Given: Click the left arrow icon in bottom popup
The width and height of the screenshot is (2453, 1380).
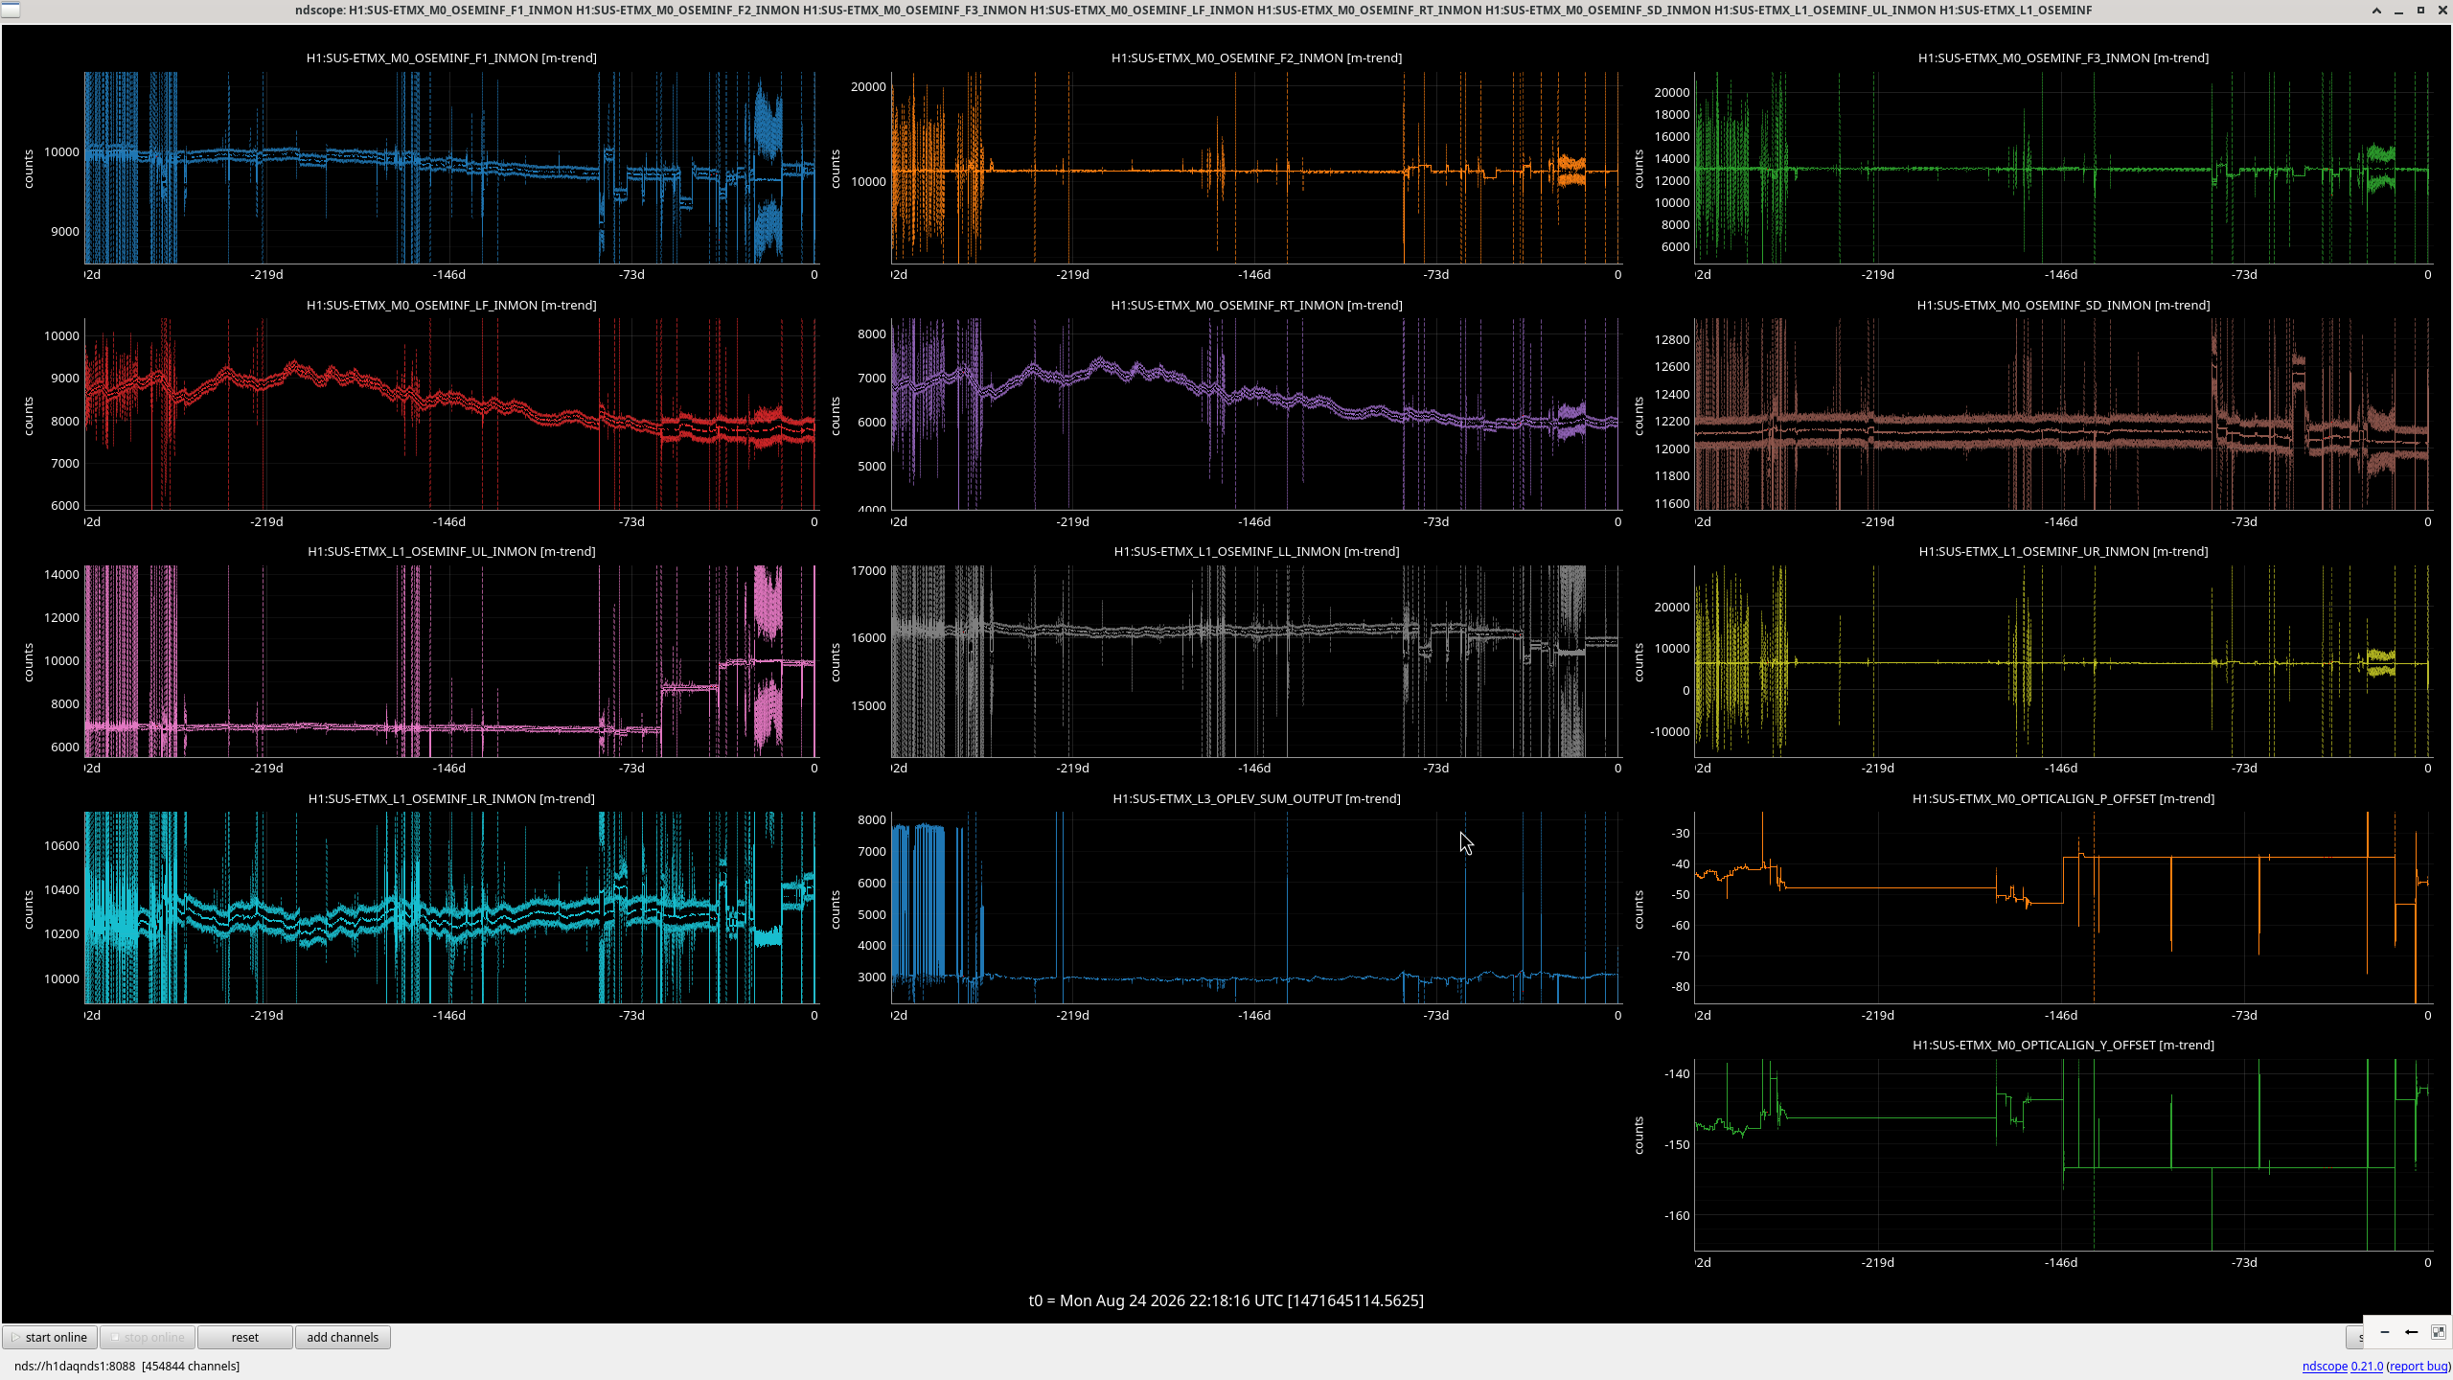Looking at the screenshot, I should point(2412,1332).
